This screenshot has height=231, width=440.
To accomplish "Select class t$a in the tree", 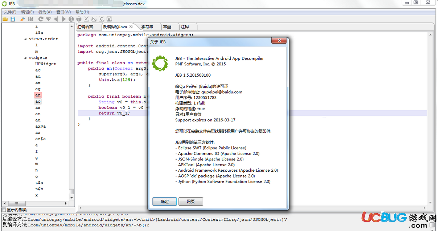I will pyautogui.click(x=39, y=183).
